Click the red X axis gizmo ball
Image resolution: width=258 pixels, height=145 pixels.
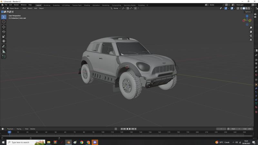tap(244, 20)
